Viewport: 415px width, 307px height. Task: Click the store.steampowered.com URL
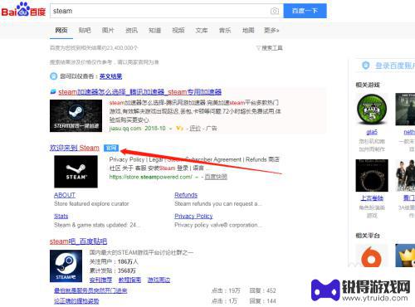pos(151,177)
